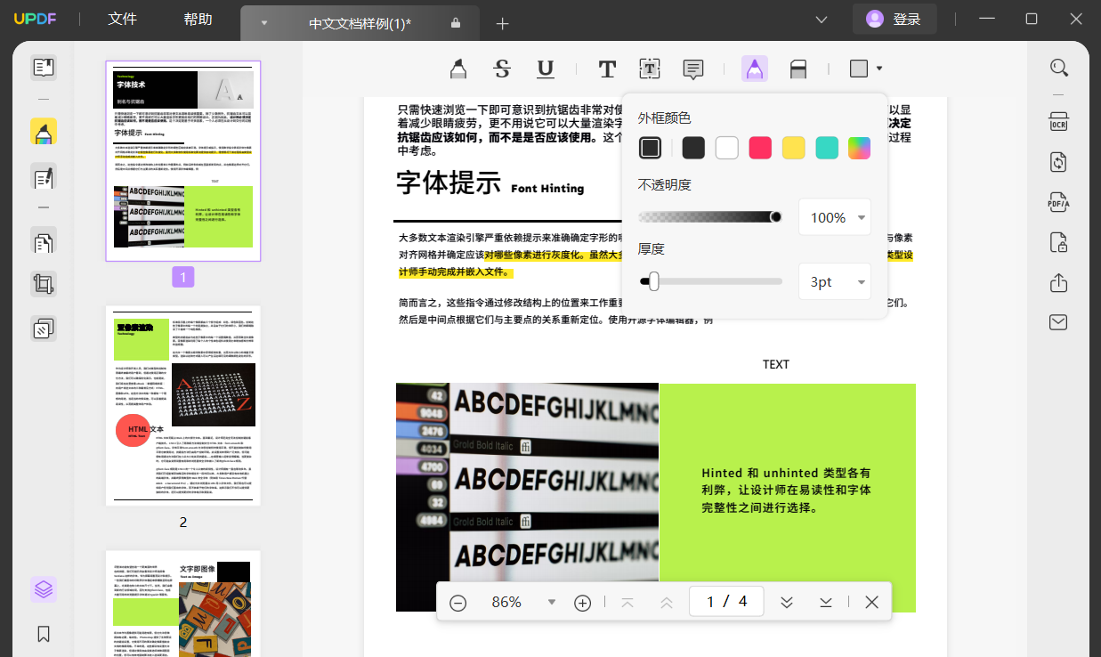Expand the shape tool dropdown arrow

879,69
